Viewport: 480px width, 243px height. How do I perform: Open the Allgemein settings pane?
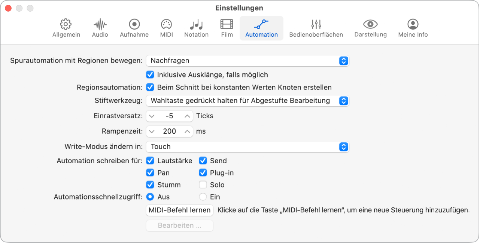pos(66,27)
